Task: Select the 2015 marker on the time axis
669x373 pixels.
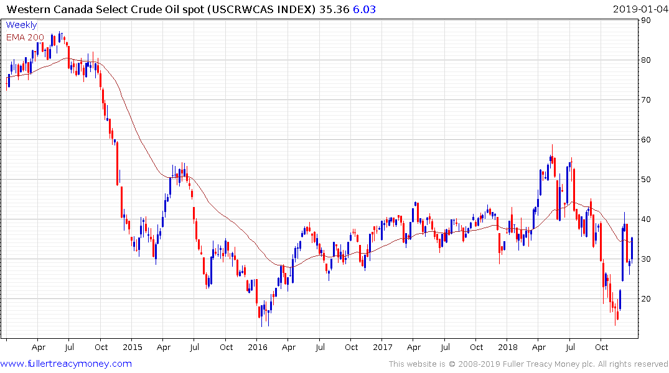Action: 133,347
